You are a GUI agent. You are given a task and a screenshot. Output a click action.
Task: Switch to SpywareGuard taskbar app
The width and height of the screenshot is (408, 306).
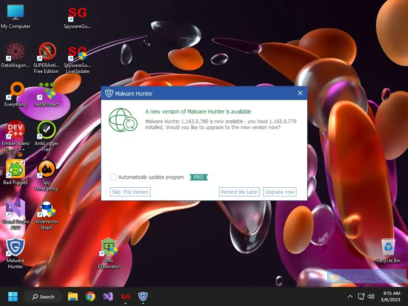pyautogui.click(x=126, y=296)
